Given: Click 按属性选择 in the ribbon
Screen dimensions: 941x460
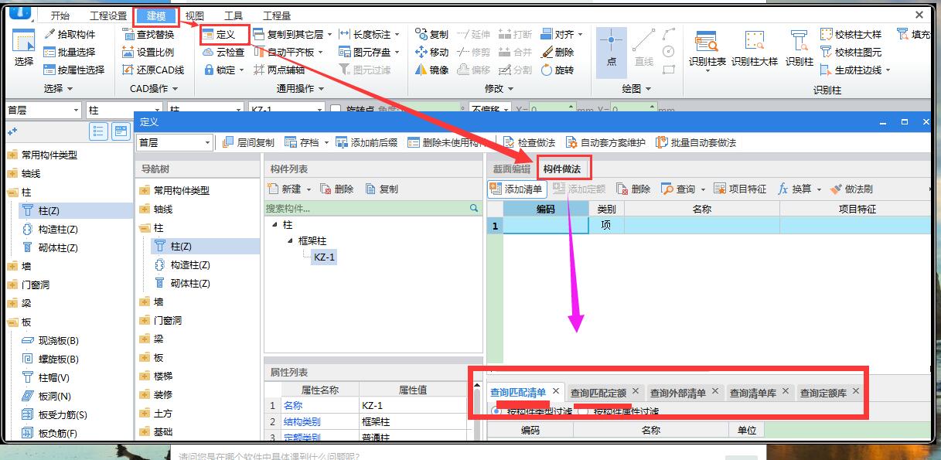Looking at the screenshot, I should point(75,70).
